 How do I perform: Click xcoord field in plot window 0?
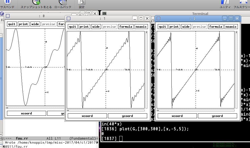tap(27, 113)
